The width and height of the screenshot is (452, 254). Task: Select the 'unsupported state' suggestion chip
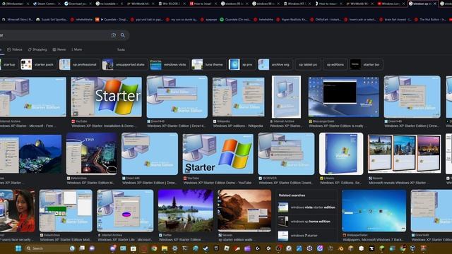[124, 64]
